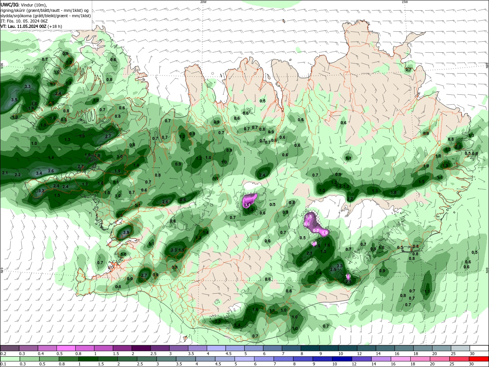
Task: Click the 3.1 value on purple snow patch
Action: coord(247,205)
